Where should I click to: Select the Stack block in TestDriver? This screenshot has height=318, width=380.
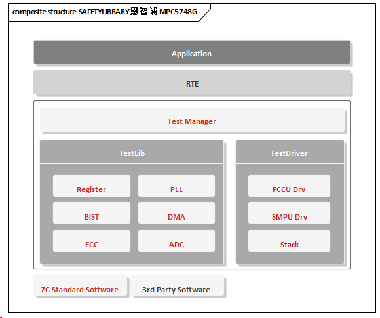289,241
